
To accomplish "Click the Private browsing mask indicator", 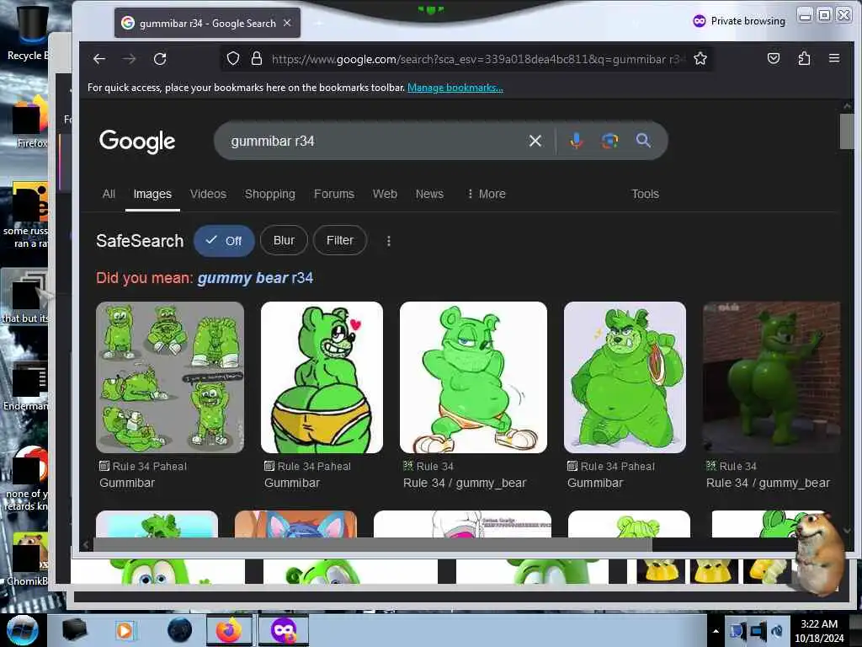I will point(700,21).
